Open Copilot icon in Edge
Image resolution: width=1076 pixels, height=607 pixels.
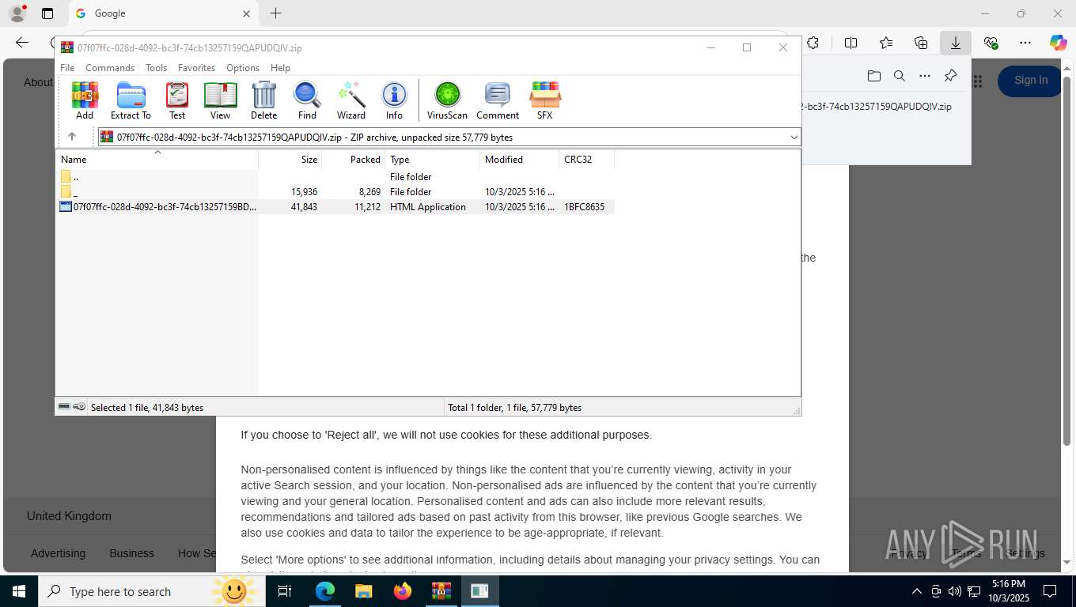pyautogui.click(x=1058, y=43)
